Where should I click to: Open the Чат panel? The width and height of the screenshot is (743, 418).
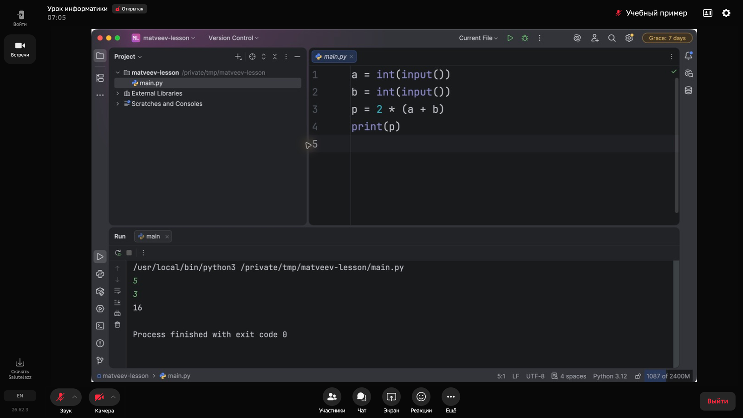(x=362, y=400)
